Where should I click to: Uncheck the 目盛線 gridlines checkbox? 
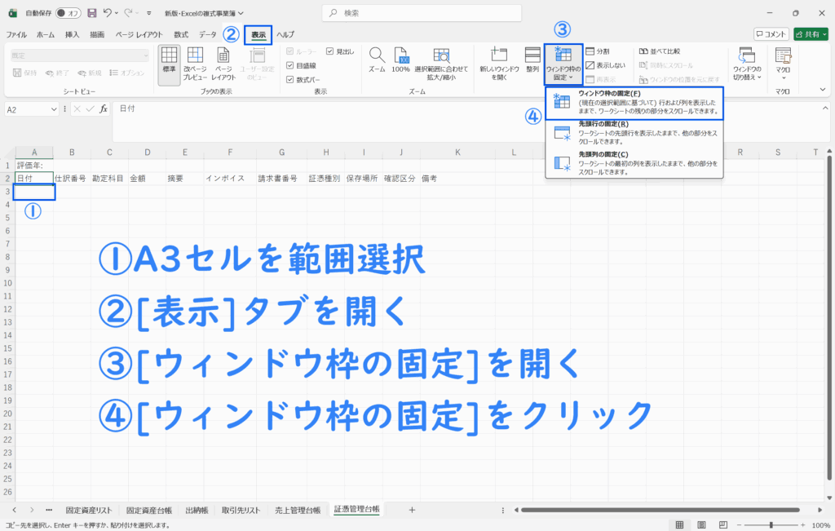(291, 65)
